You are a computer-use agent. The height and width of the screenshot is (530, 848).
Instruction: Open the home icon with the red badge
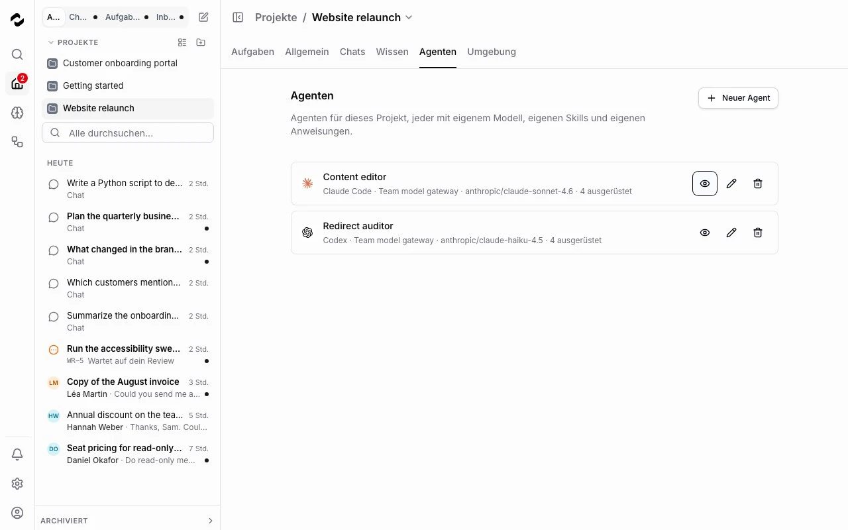click(17, 83)
